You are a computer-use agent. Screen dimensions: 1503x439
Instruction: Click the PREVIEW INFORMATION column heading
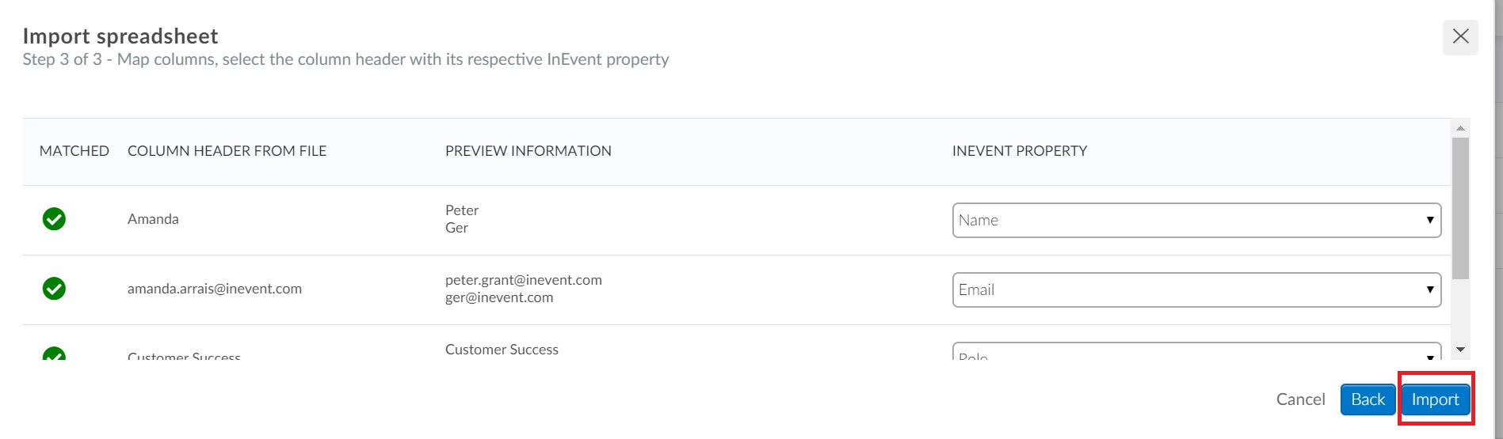528,151
